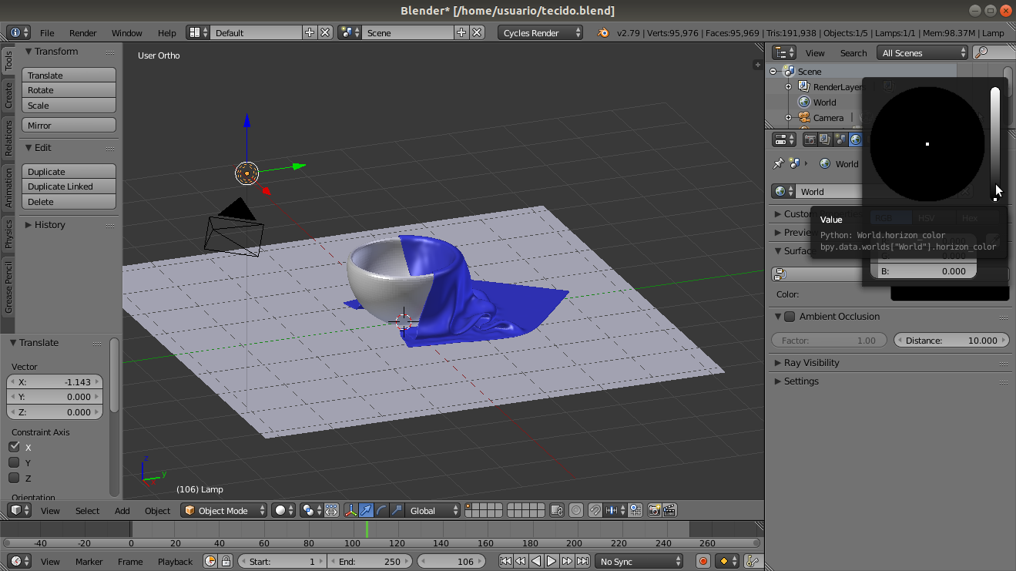Play the animation in reverse
1016x571 pixels.
pyautogui.click(x=536, y=561)
